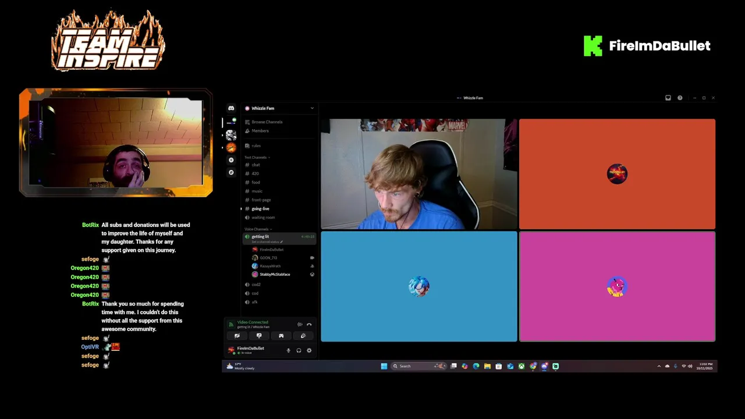745x419 pixels.
Task: Click the connection signal icon beside Video Connected
Action: pos(231,324)
